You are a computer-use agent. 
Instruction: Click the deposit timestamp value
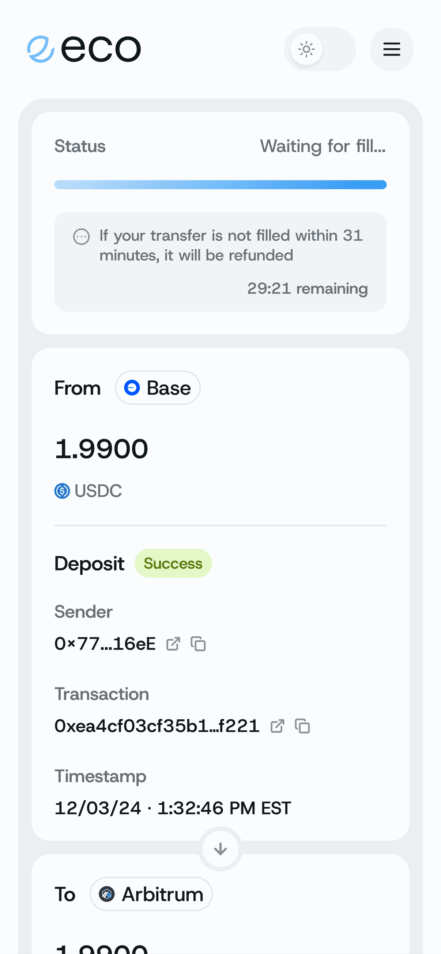(173, 808)
